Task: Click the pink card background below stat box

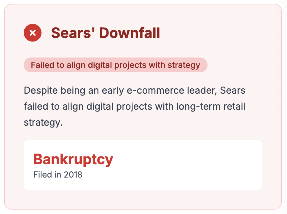Action: pos(143,199)
